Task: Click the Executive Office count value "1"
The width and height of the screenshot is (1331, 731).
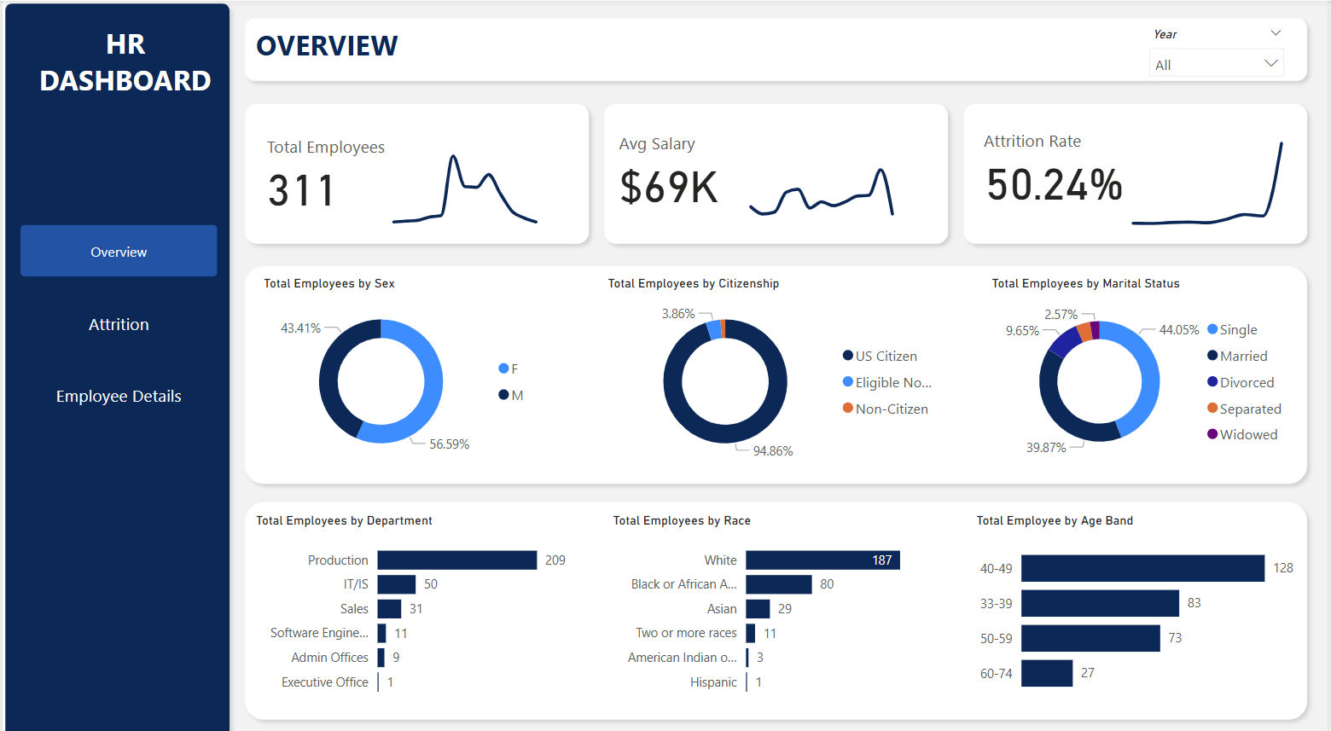Action: pos(390,682)
